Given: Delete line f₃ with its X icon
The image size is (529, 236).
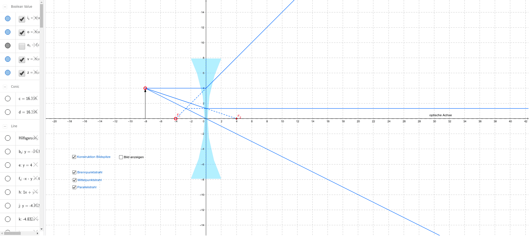Looking at the screenshot, I should (x=36, y=178).
